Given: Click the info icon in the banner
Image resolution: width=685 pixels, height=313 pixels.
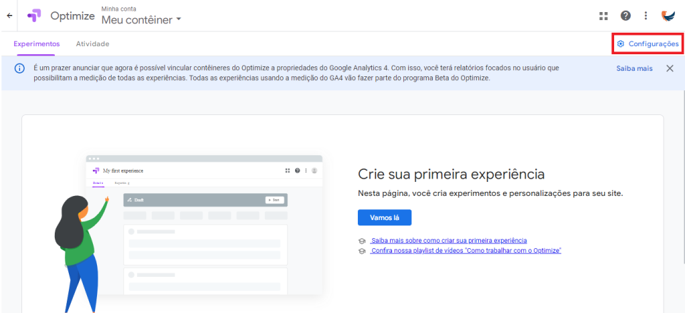Looking at the screenshot, I should 19,68.
